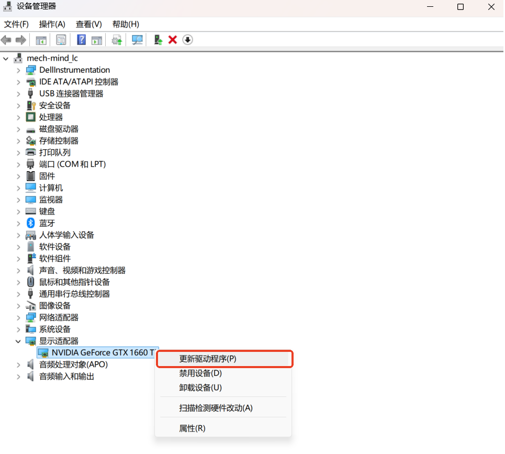Expand the 处理器 category
This screenshot has height=454, width=505.
pyautogui.click(x=18, y=117)
